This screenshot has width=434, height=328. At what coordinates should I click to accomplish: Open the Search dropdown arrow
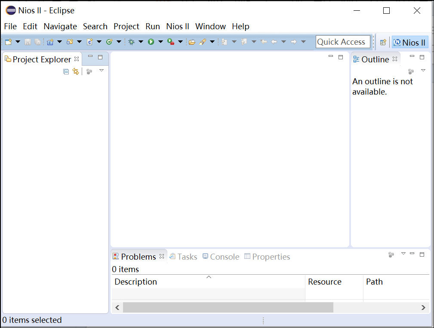click(212, 42)
